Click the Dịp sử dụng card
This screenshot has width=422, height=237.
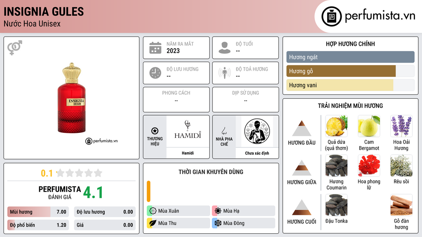246,100
